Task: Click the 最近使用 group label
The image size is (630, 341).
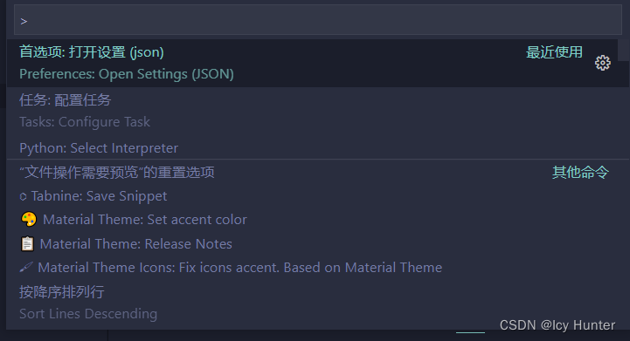Action: pos(555,52)
